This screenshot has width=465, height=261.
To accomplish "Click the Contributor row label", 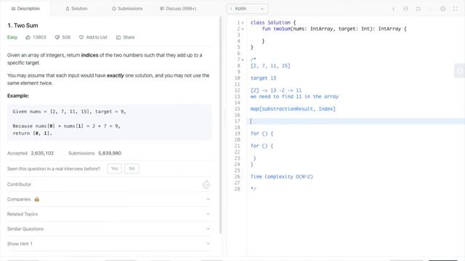I will point(19,184).
